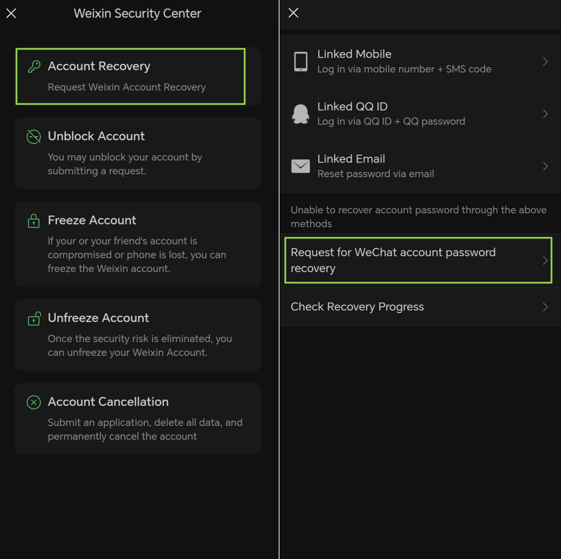Screen dimensions: 561x559
Task: Click 'Log in via mobile number + SMS code'
Action: tap(404, 69)
